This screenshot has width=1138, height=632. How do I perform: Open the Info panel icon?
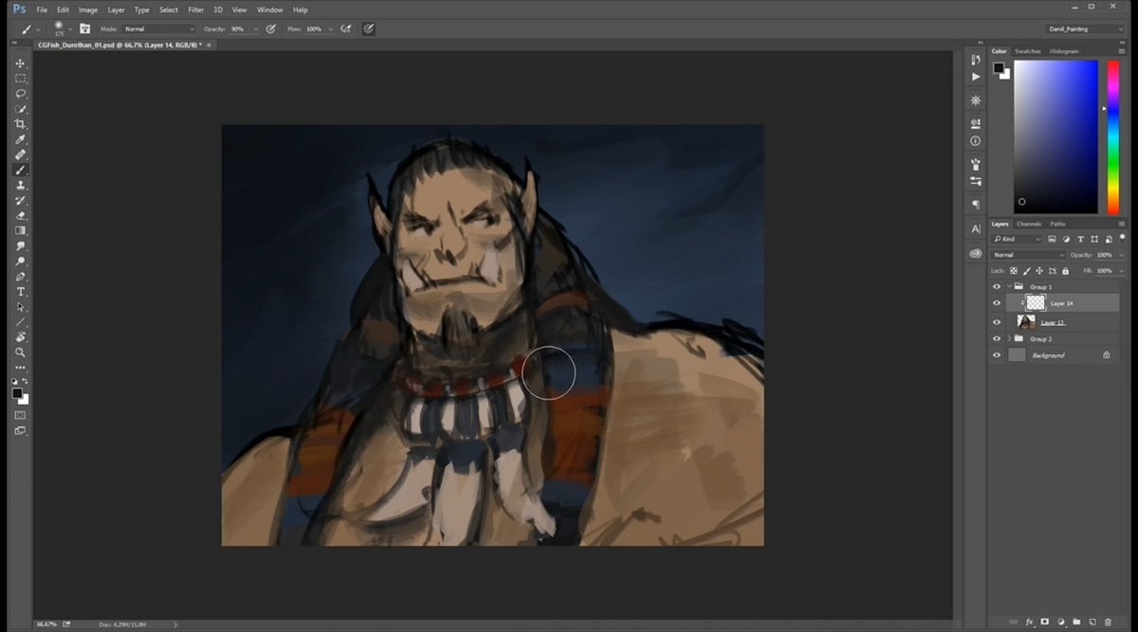[x=976, y=140]
